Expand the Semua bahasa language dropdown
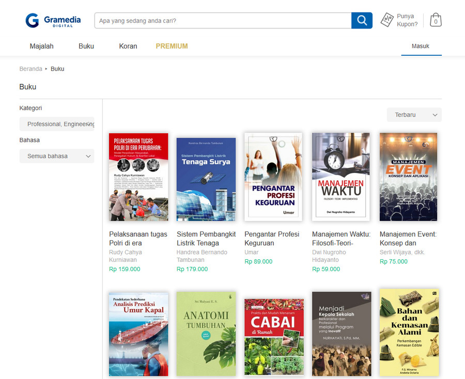Screen dimensions: 465x379 pyautogui.click(x=57, y=156)
